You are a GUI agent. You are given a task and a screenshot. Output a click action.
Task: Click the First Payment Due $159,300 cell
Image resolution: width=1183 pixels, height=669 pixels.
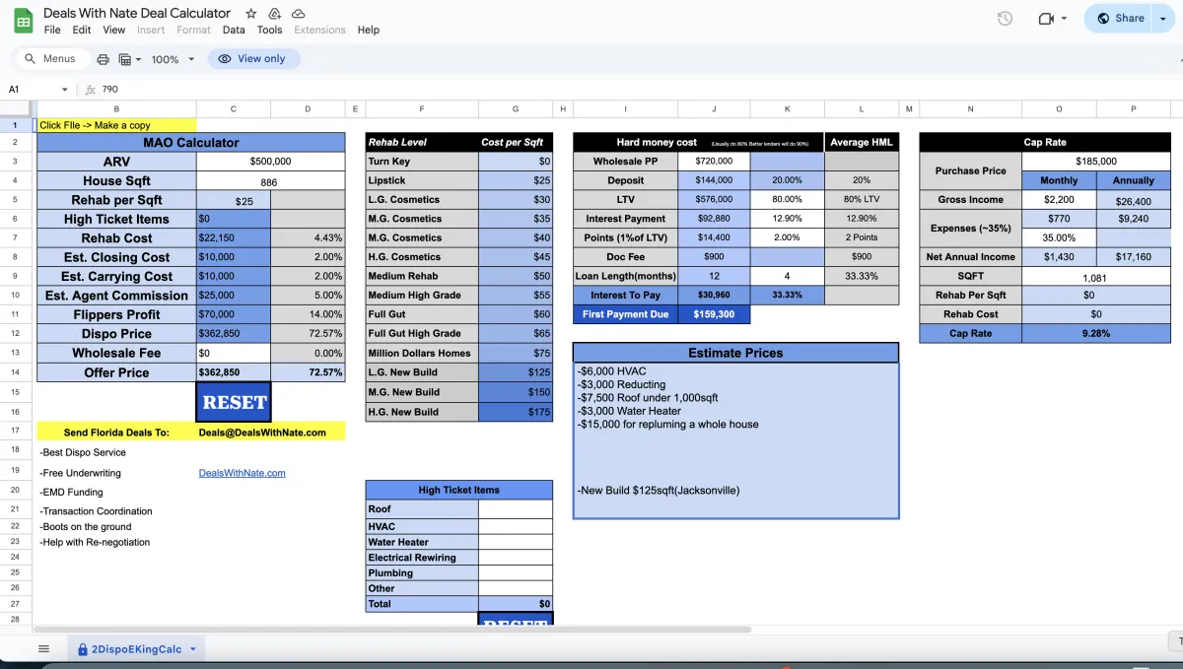tap(714, 314)
